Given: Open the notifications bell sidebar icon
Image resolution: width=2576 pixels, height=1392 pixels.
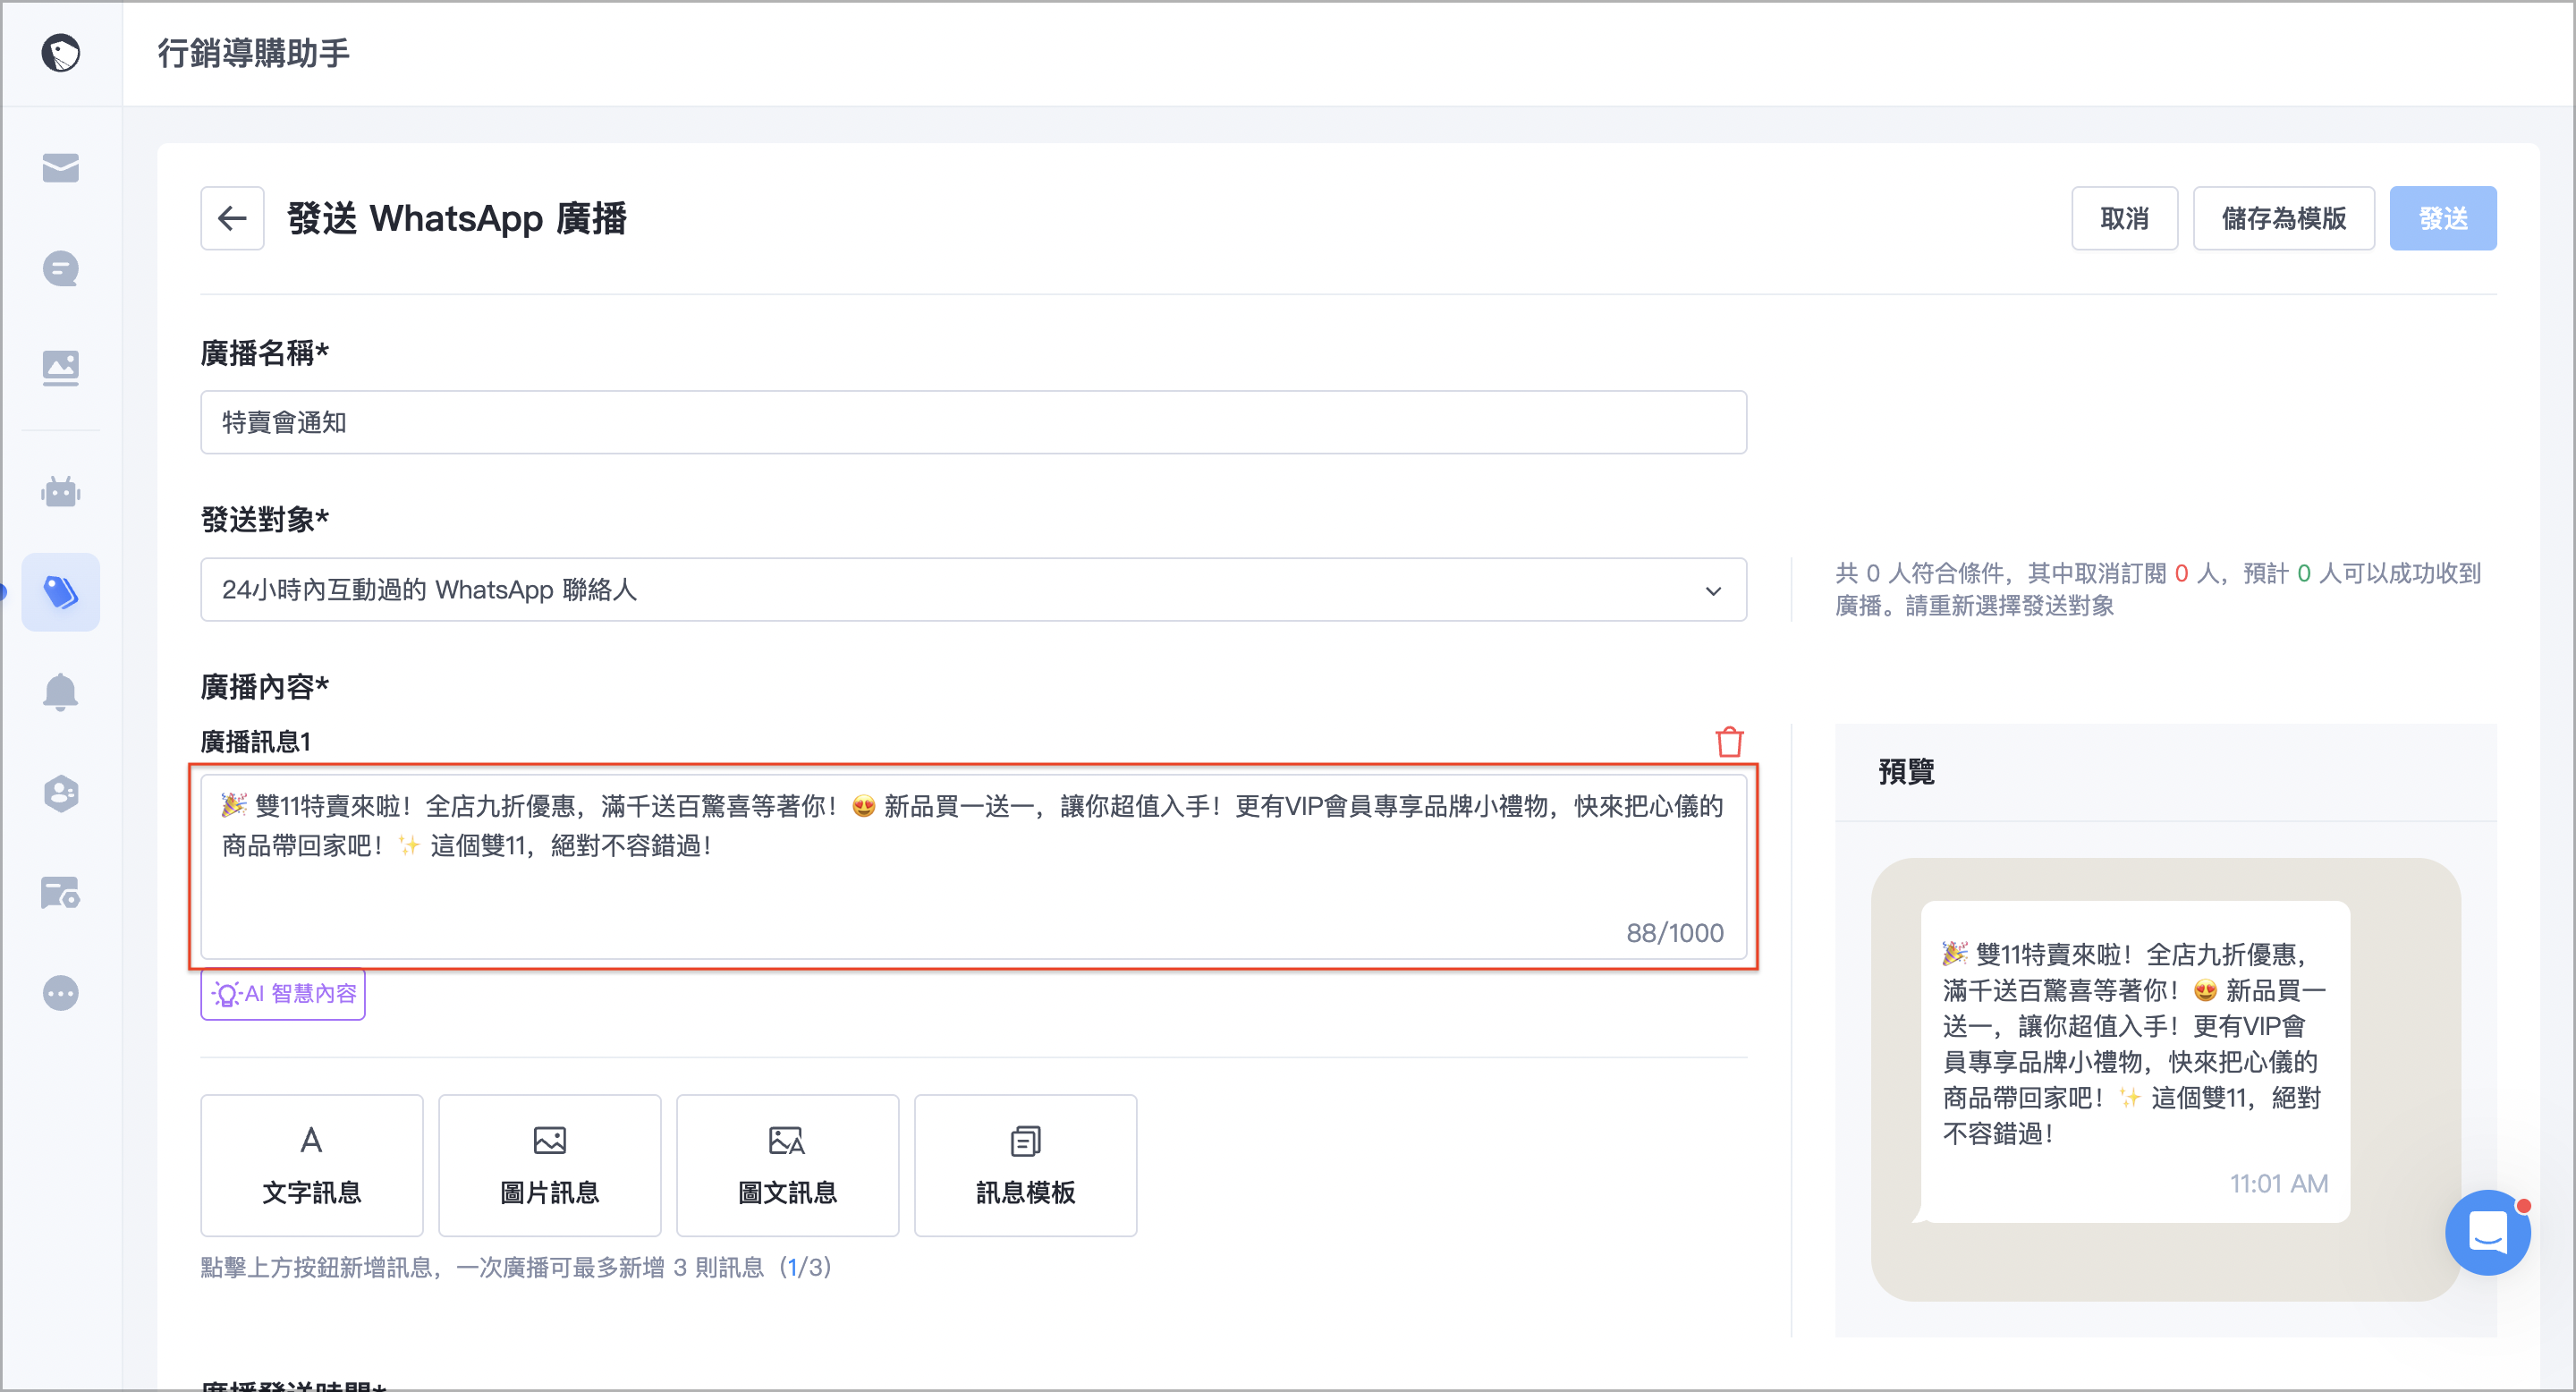Looking at the screenshot, I should click(x=61, y=692).
